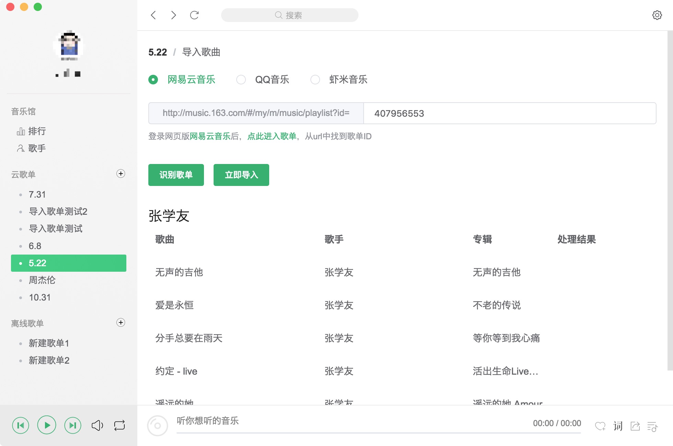Click the refresh page icon
Screen dimensions: 673x446
pos(194,15)
